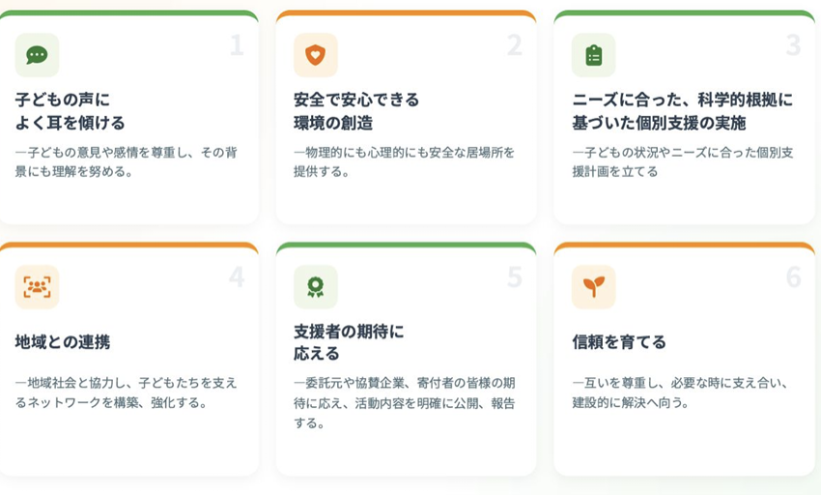The height and width of the screenshot is (495, 821).
Task: Select the 子どもの声によく耳を傾ける heading
Action: 71,111
